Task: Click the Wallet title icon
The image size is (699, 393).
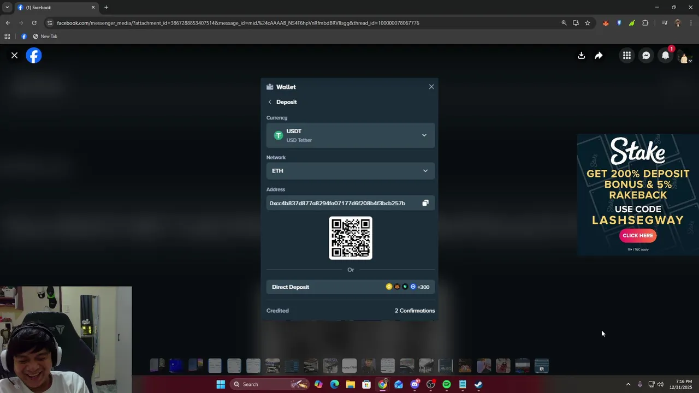Action: (x=270, y=87)
